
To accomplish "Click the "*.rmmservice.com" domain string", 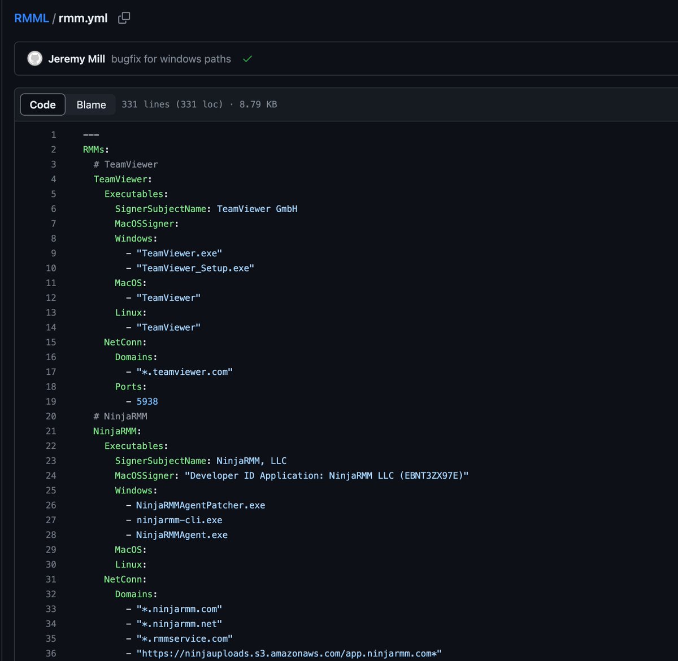I will coord(185,638).
